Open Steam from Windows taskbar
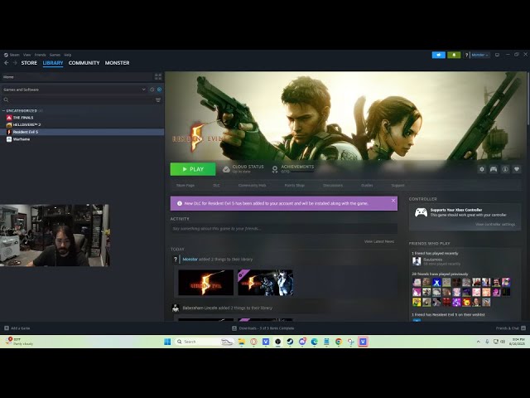The width and height of the screenshot is (530, 398). coord(290,342)
